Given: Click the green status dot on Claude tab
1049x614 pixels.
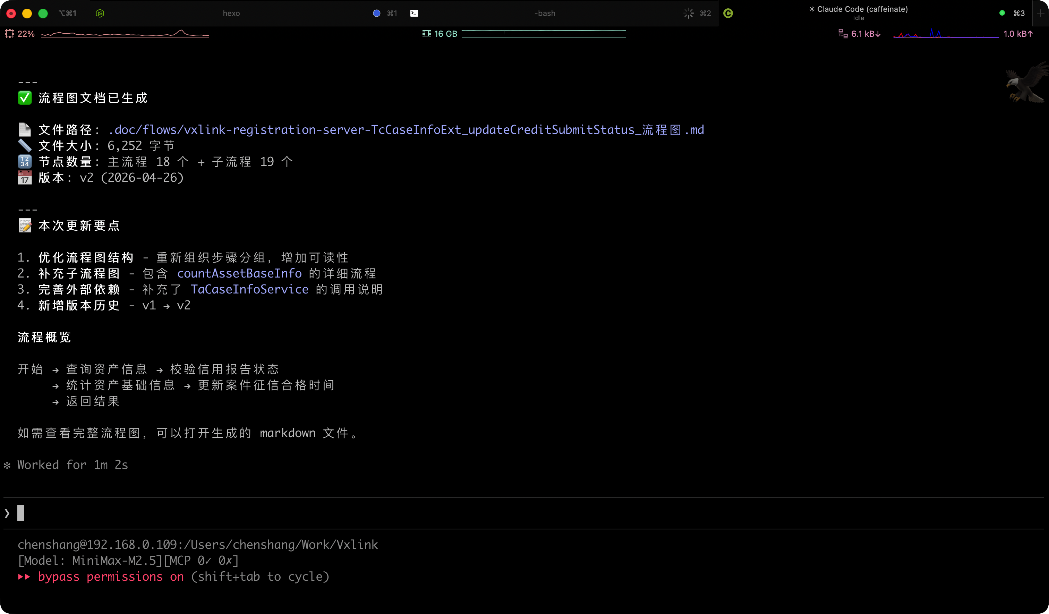Looking at the screenshot, I should [1002, 13].
